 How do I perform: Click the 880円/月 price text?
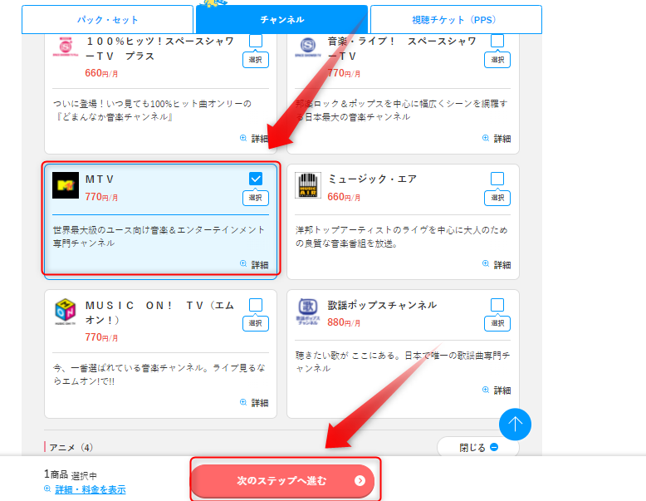[344, 322]
